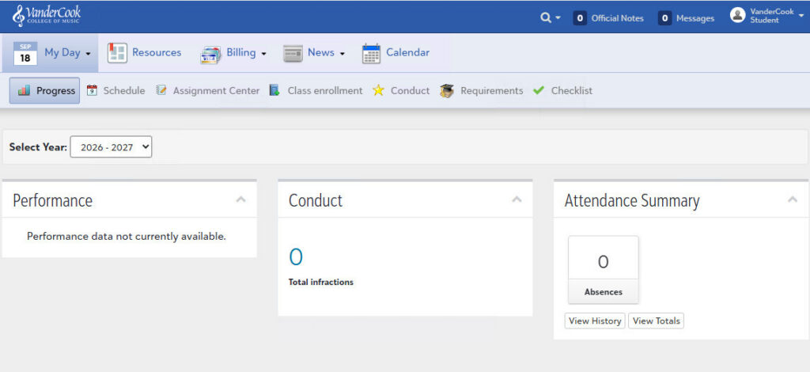Open the Calendar section
The image size is (810, 372).
[407, 53]
